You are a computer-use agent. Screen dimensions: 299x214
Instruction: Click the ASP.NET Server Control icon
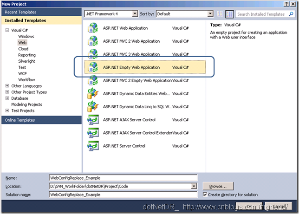93,146
